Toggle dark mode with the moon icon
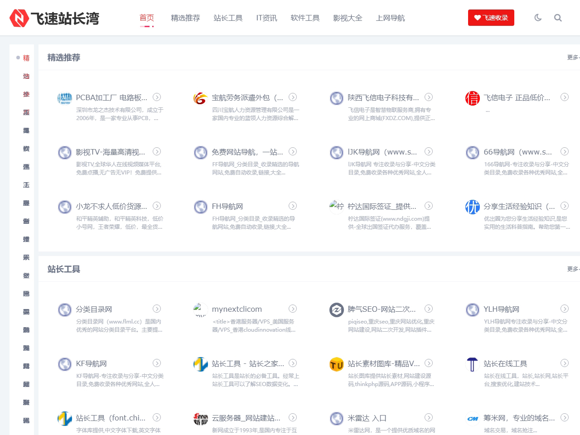The width and height of the screenshot is (580, 435). [537, 18]
